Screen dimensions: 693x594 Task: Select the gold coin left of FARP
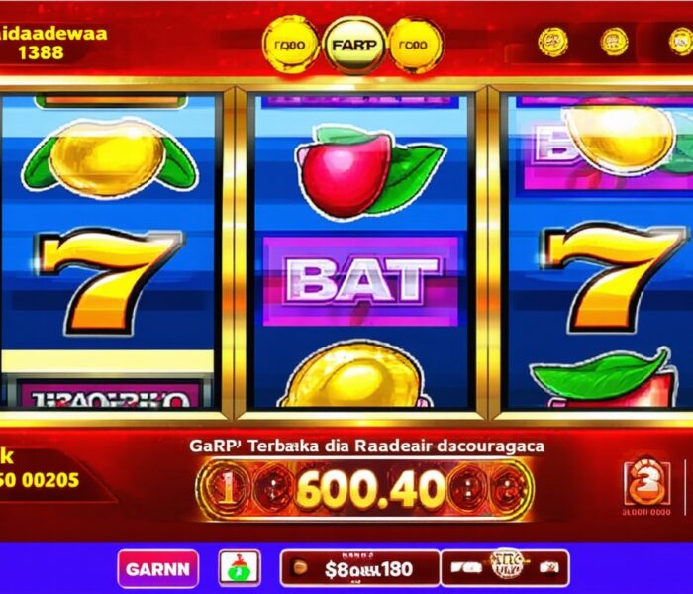click(x=290, y=45)
